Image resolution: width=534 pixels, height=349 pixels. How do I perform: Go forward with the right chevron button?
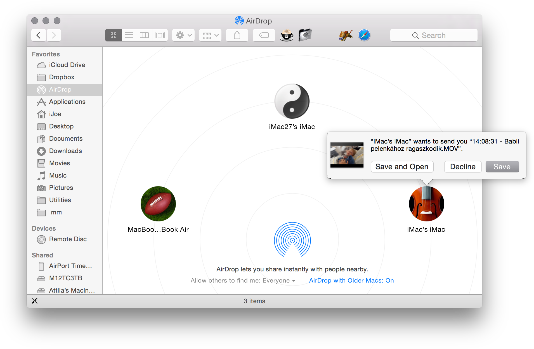[54, 35]
